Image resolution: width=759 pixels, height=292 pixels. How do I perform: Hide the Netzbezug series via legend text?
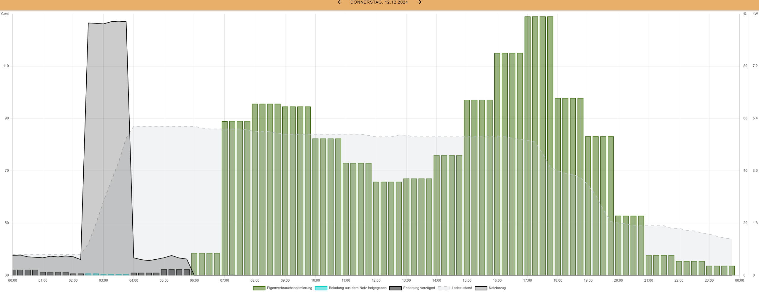point(497,288)
